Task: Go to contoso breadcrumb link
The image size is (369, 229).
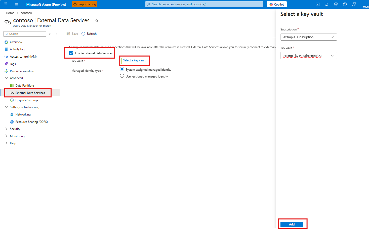Action: (x=26, y=13)
